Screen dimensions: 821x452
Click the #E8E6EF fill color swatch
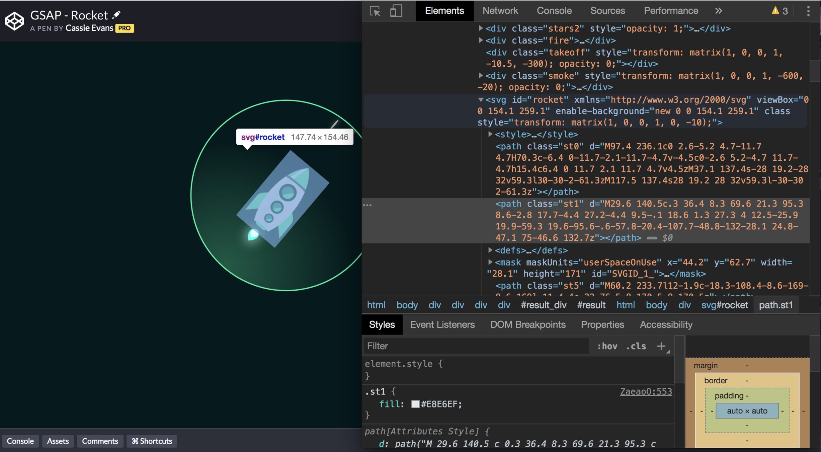tap(415, 404)
